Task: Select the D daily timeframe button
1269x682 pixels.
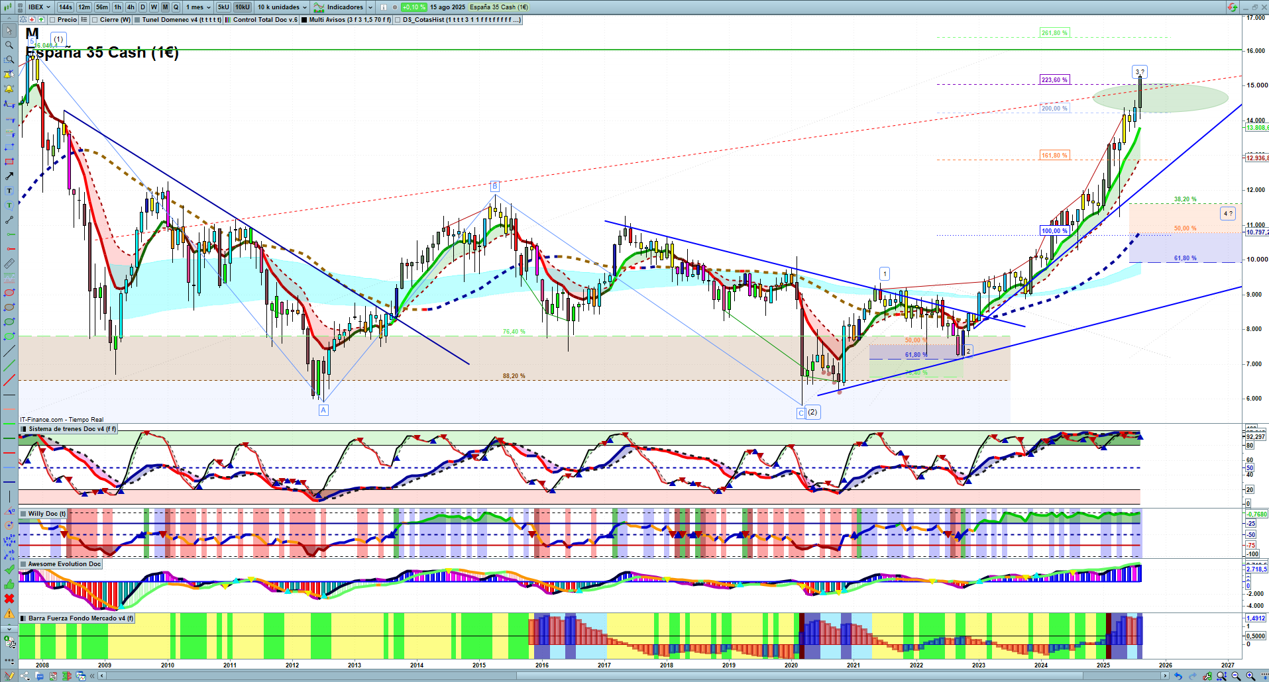Action: pos(142,7)
